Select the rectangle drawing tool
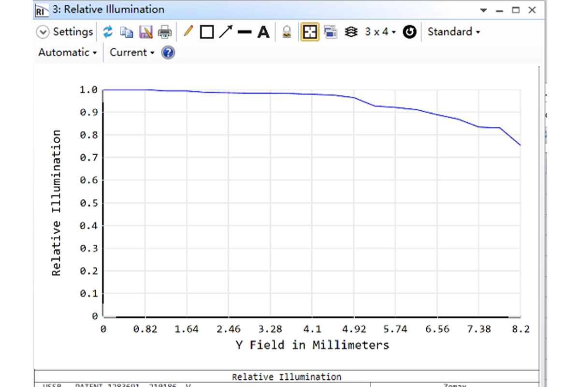580x387 pixels. point(207,32)
